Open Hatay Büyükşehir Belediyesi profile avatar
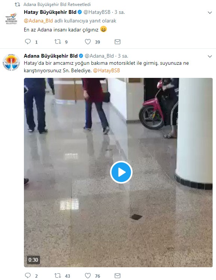216x280 pixels. click(11, 18)
